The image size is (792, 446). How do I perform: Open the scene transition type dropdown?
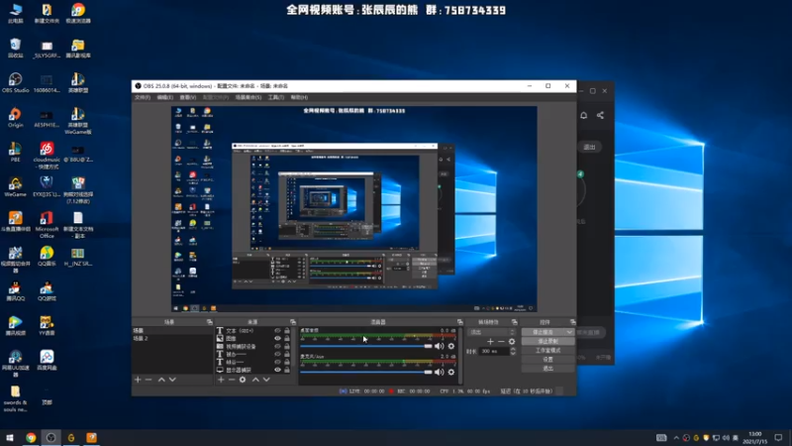491,332
